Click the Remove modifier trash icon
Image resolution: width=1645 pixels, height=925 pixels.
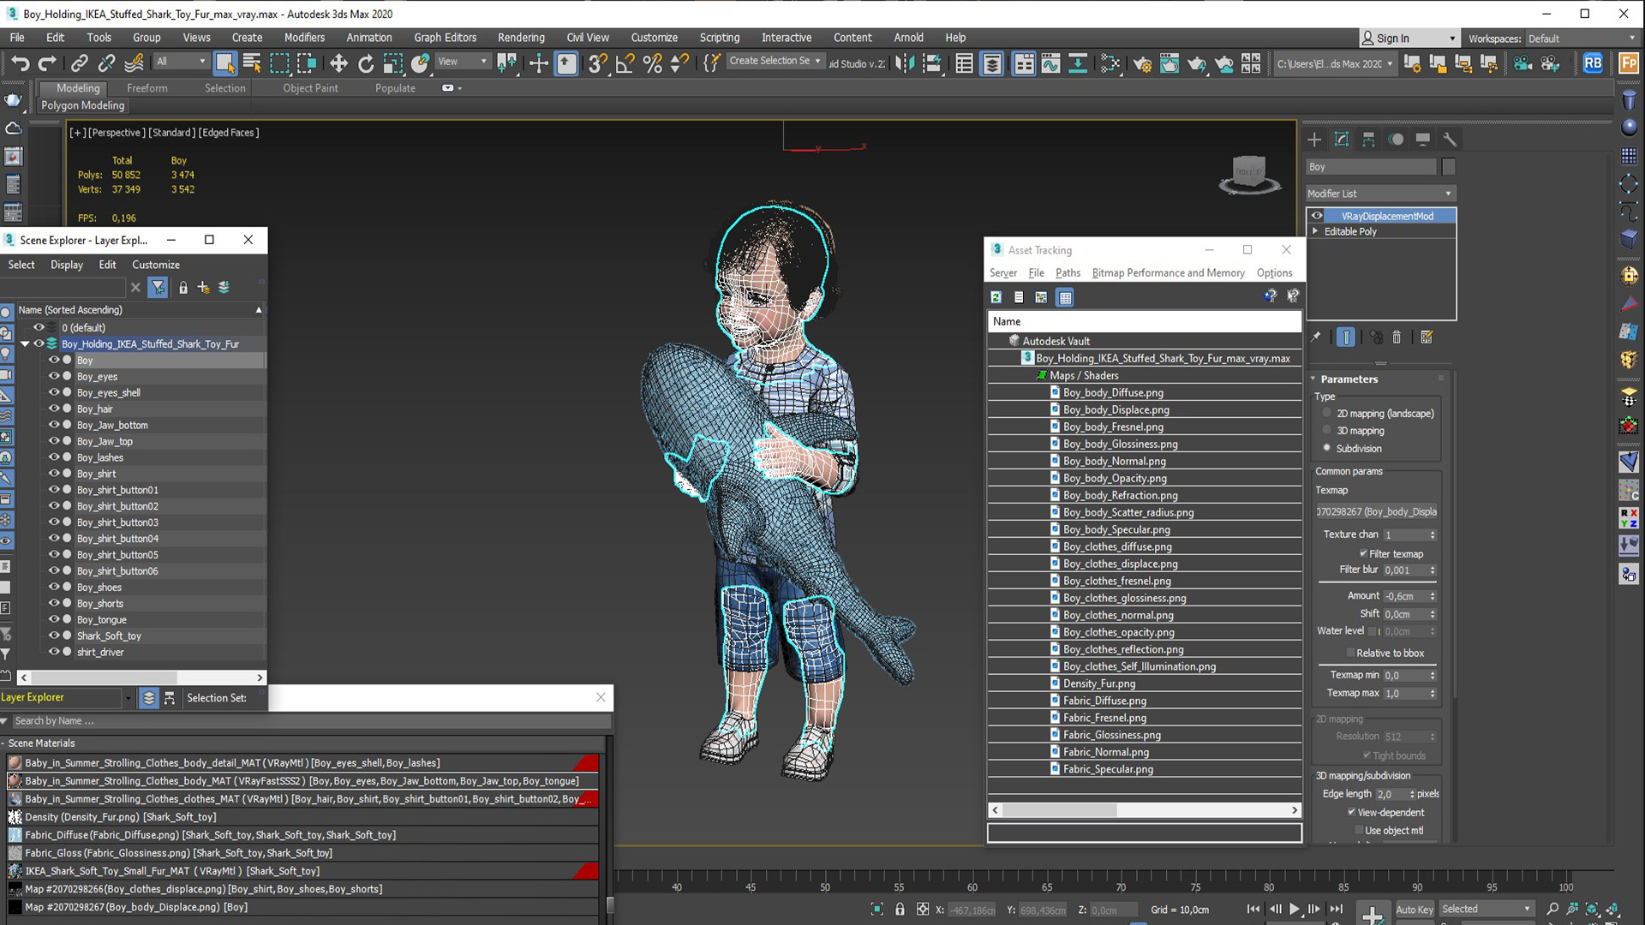pyautogui.click(x=1397, y=337)
